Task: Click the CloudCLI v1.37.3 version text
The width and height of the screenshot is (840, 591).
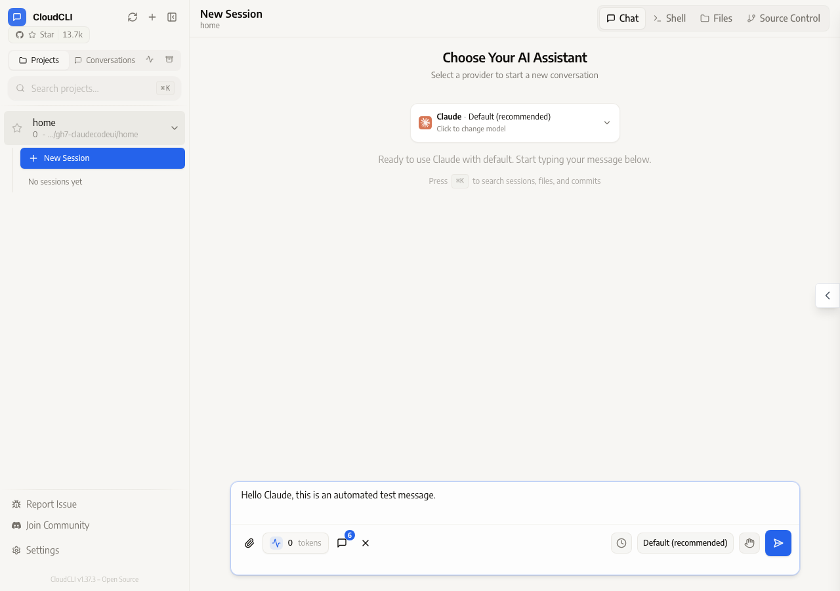Action: click(94, 580)
